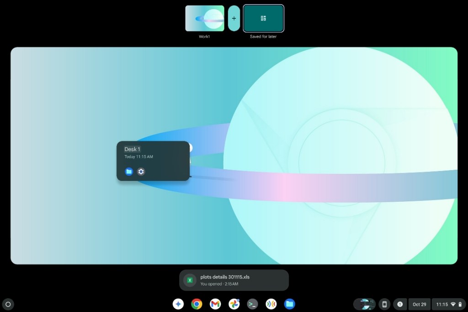Open Google Chrome from the shelf
Screen dimensions: 468x312
[x=197, y=304]
